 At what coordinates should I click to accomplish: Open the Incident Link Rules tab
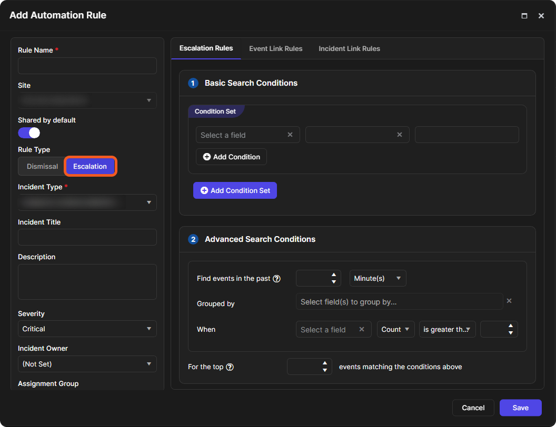349,48
